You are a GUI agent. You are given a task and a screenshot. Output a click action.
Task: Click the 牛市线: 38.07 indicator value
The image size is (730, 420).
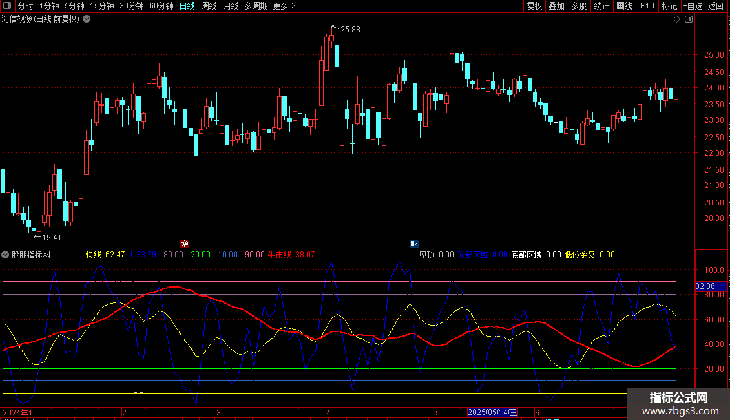(291, 255)
